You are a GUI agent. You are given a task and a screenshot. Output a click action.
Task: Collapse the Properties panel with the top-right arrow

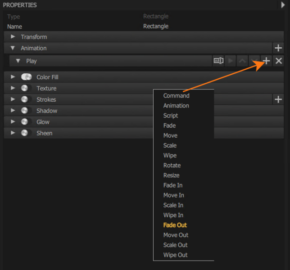(283, 5)
